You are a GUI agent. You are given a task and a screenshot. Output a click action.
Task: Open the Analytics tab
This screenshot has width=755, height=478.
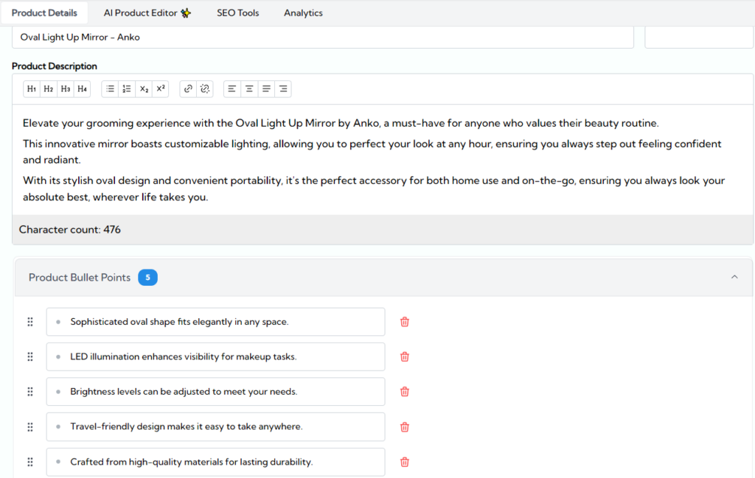point(303,13)
